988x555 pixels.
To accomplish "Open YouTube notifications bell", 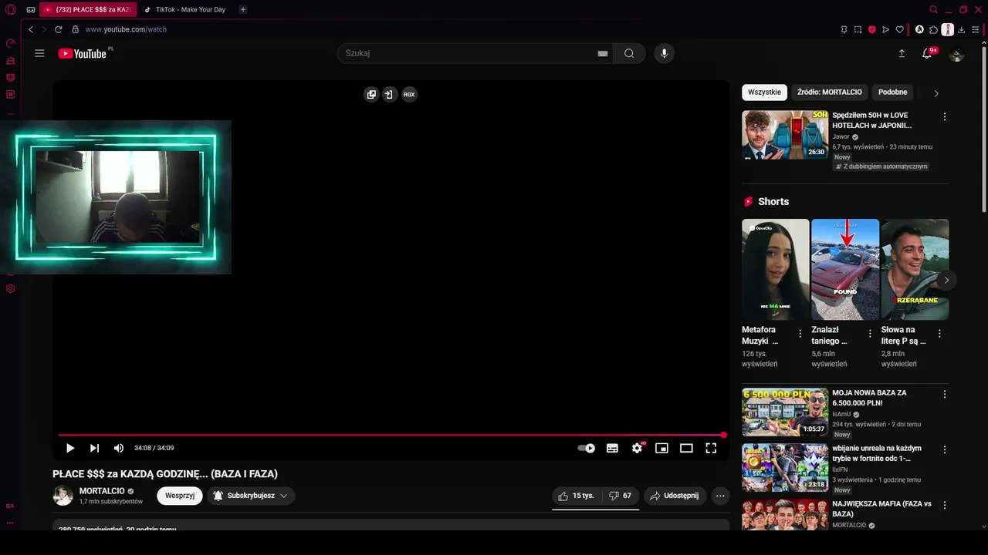I will 927,53.
